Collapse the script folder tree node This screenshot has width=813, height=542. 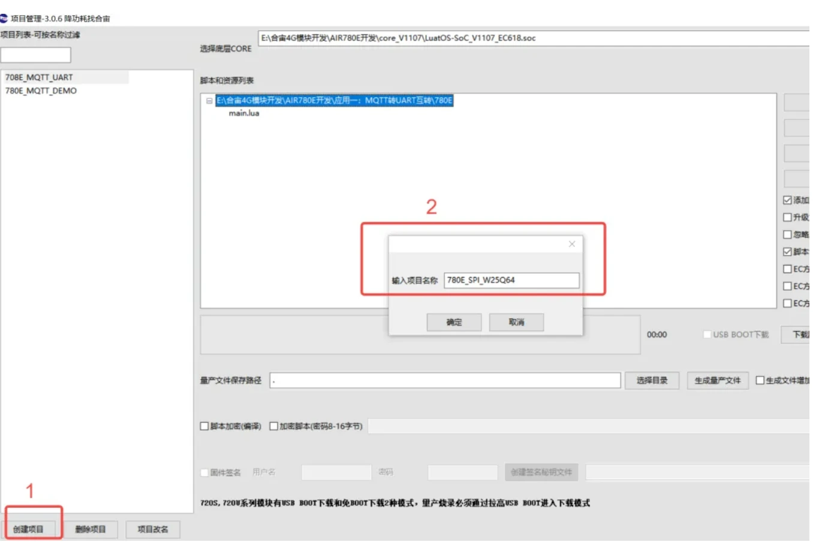point(209,101)
